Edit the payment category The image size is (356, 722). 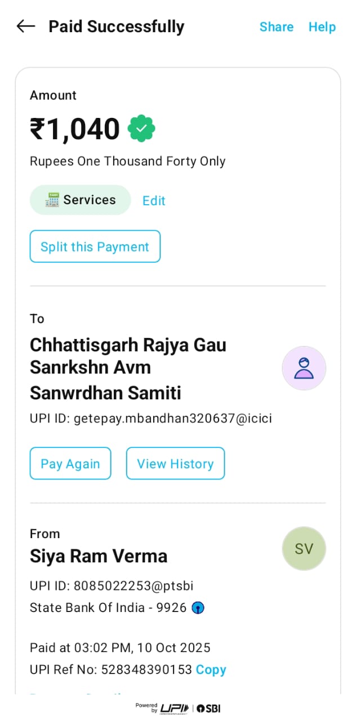tap(154, 201)
